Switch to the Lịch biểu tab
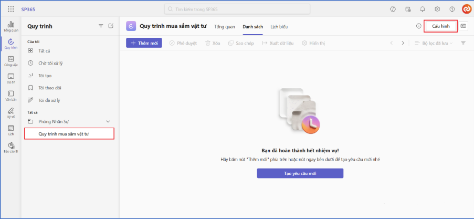 click(279, 27)
